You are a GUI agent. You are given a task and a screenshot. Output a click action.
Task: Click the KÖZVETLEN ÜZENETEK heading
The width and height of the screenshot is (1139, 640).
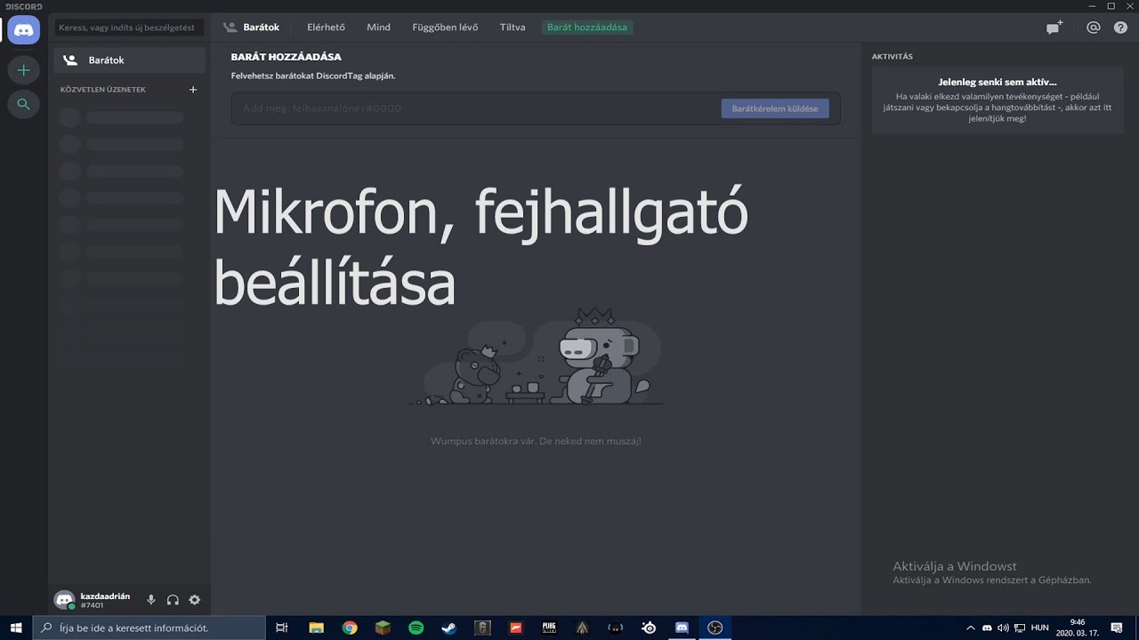click(103, 90)
